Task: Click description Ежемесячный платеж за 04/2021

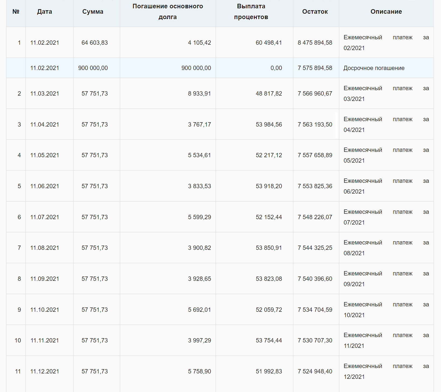Action: pyautogui.click(x=386, y=124)
